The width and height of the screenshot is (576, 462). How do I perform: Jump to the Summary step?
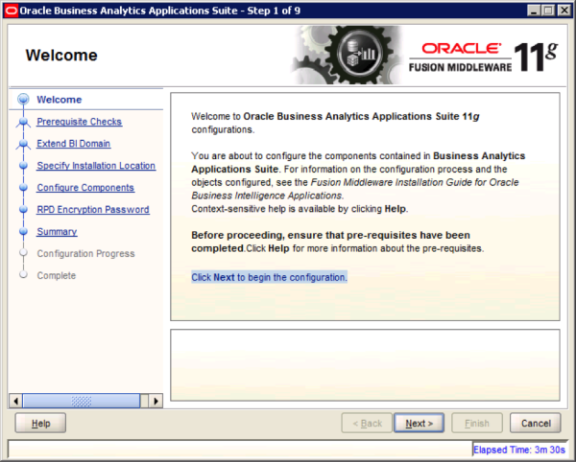pos(57,232)
